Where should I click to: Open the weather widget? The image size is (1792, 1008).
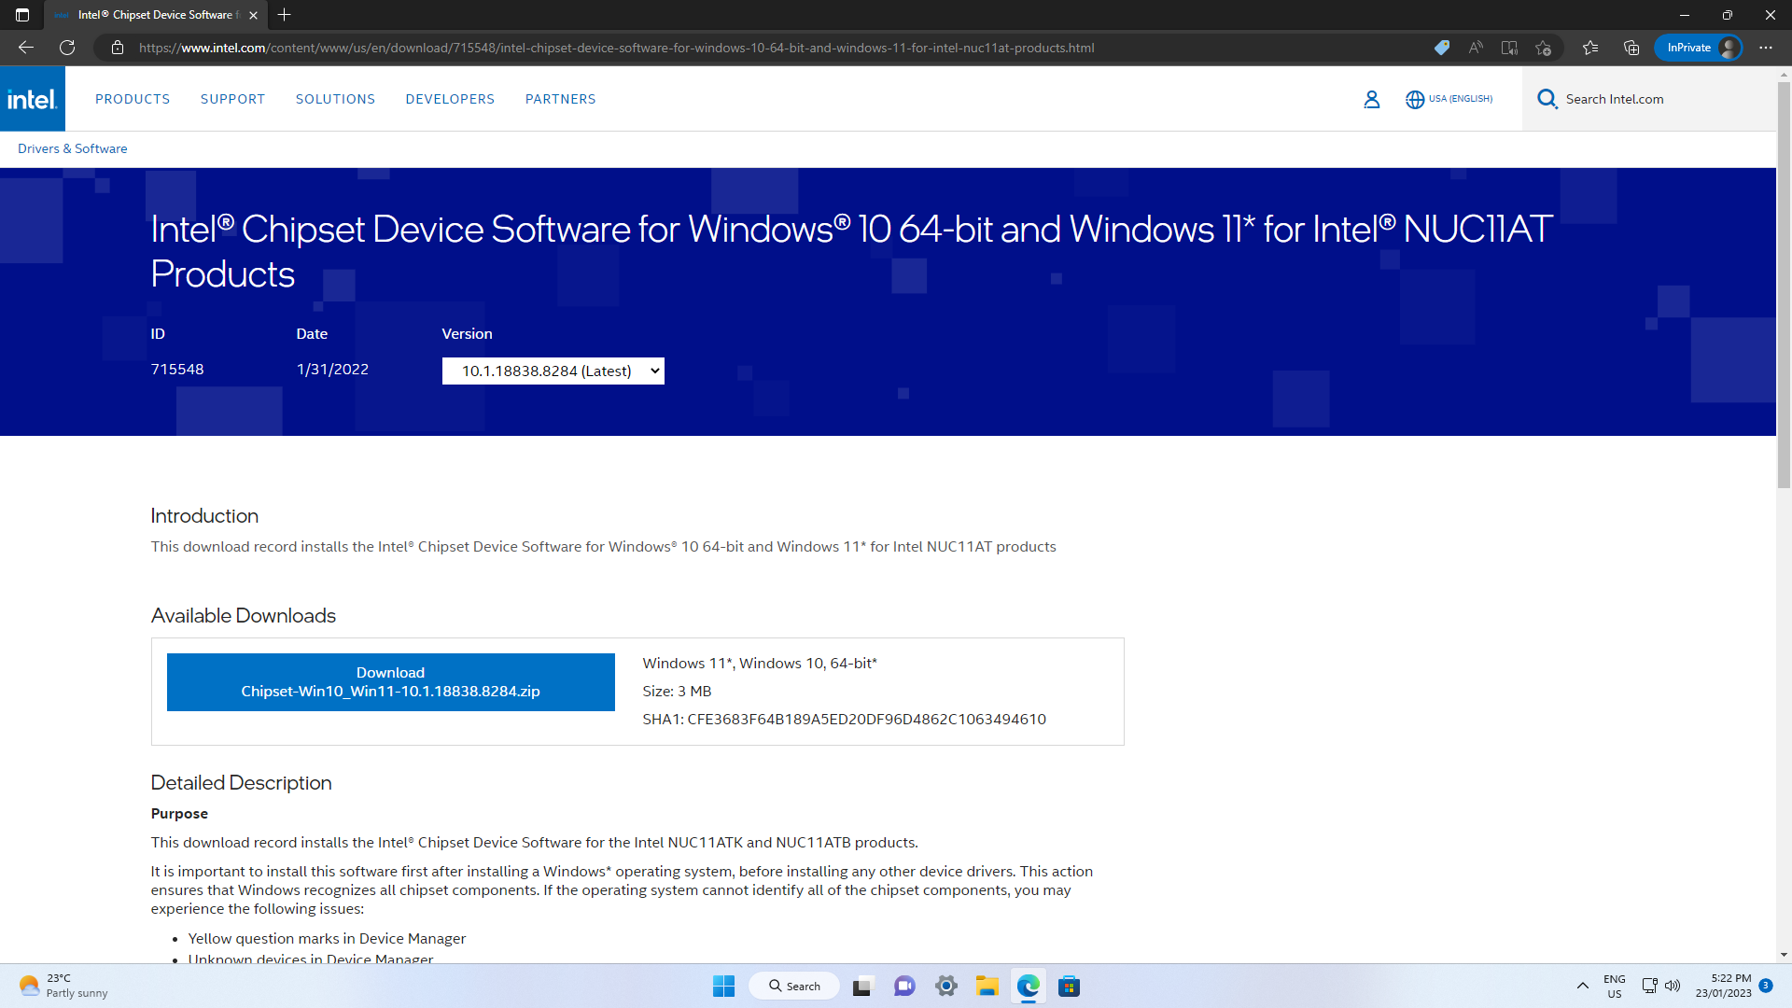pyautogui.click(x=63, y=986)
